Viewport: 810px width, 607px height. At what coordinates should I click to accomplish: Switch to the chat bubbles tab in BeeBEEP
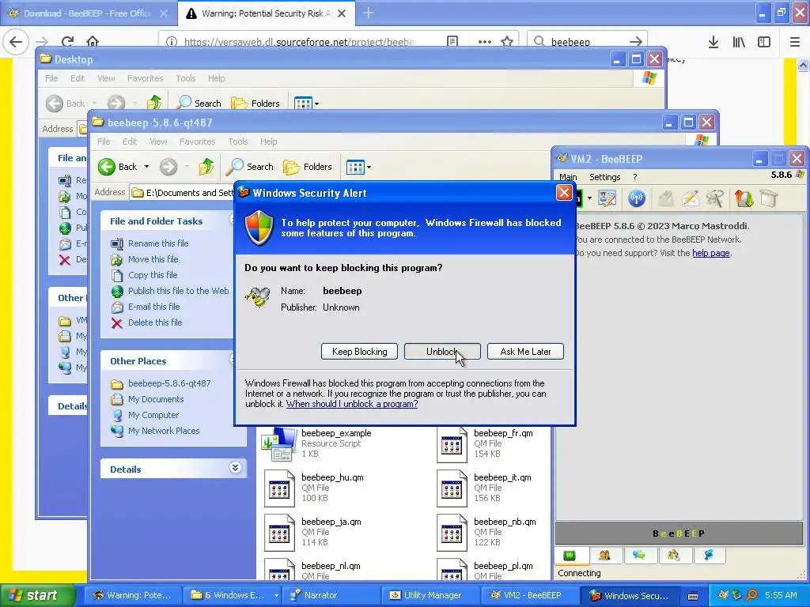[x=639, y=556]
